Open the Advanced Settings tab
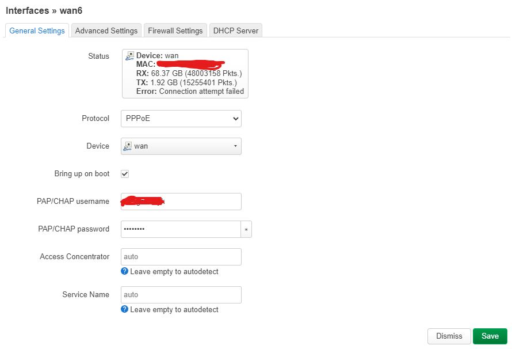 106,31
